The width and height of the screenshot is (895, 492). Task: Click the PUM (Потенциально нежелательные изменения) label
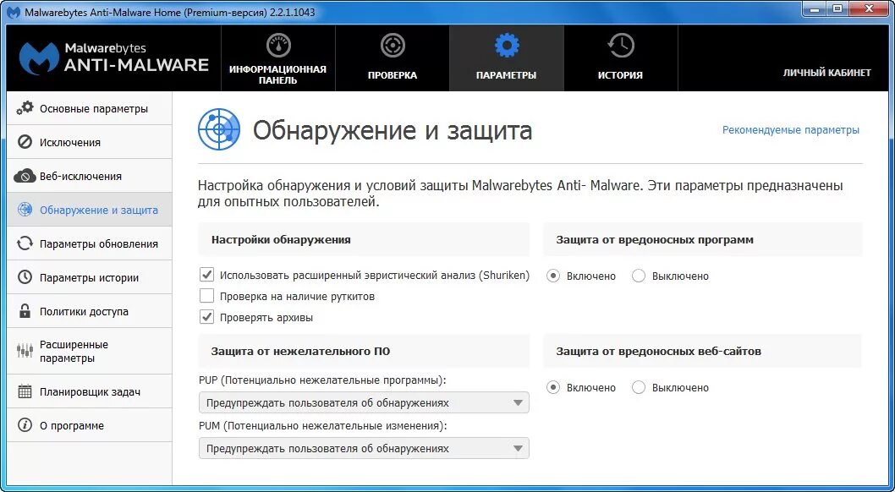322,425
